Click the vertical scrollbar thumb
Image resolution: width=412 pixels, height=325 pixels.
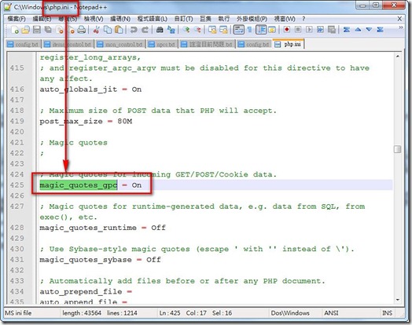[398, 149]
